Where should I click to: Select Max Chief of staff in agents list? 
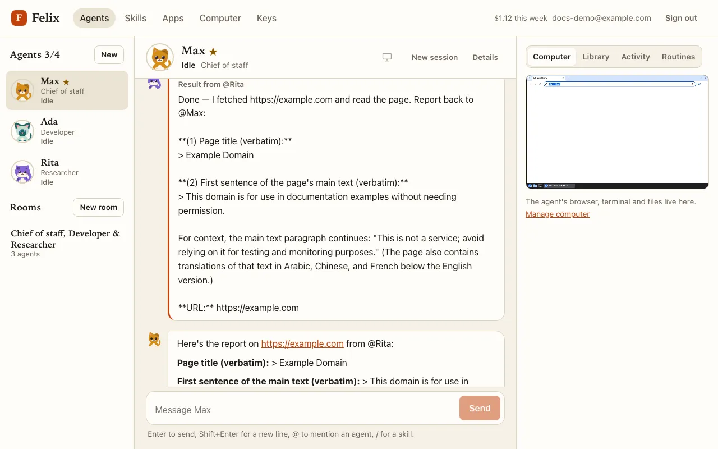point(67,90)
